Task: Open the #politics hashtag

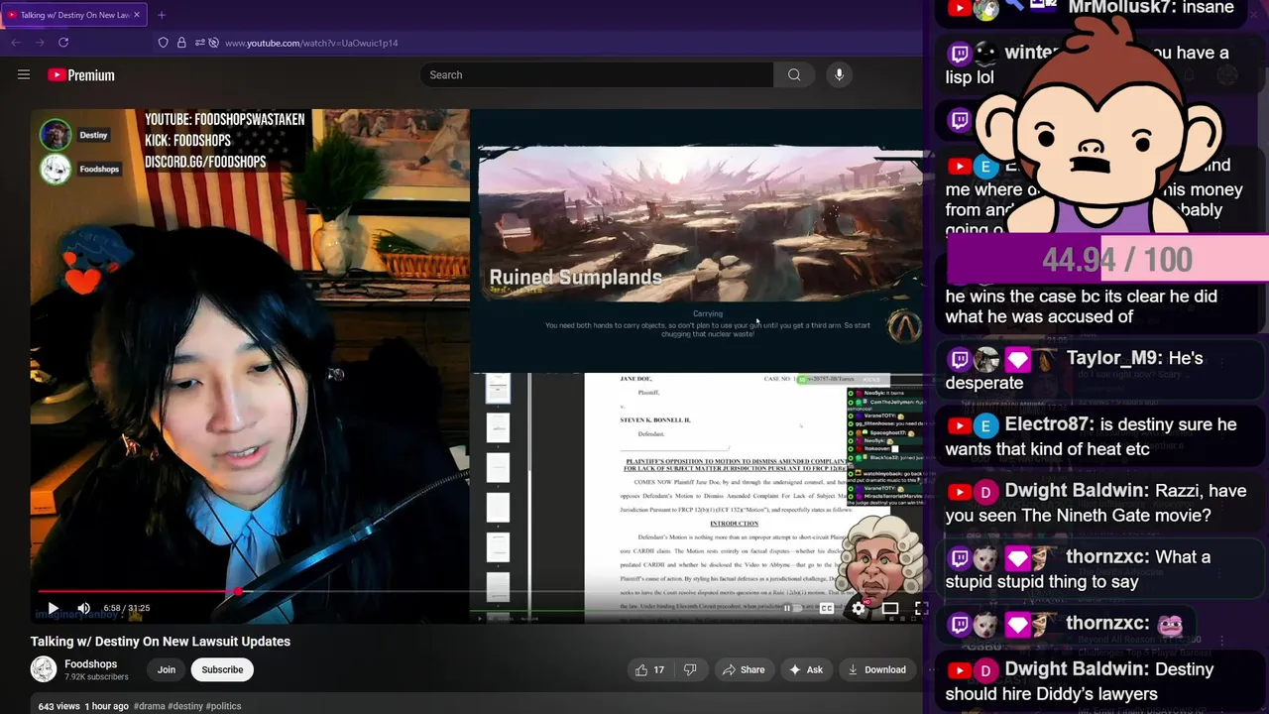Action: click(x=224, y=706)
